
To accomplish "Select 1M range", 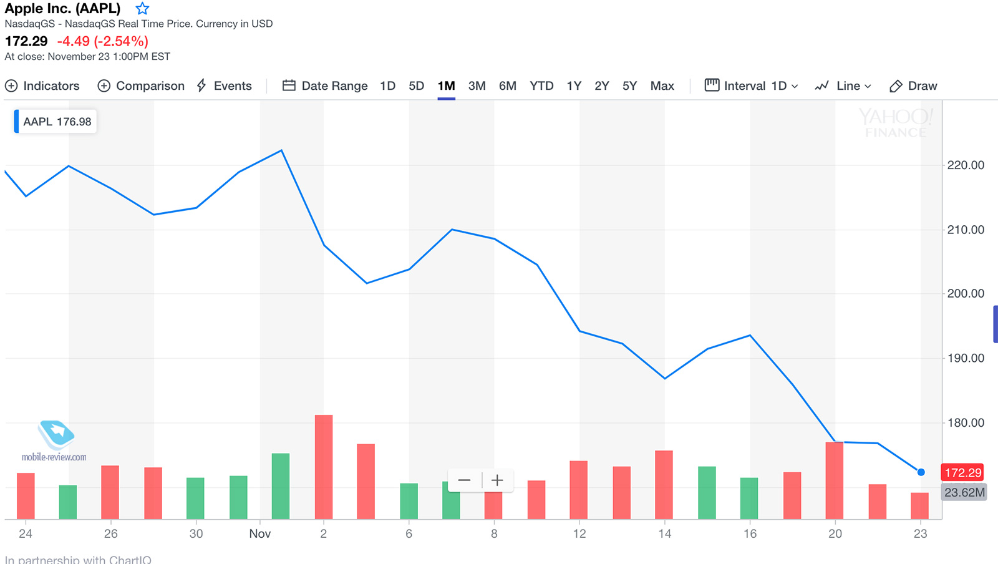I will 446,86.
